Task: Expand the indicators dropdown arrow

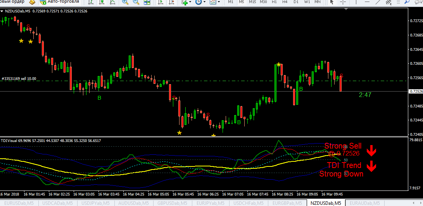Action: pyautogui.click(x=190, y=2)
